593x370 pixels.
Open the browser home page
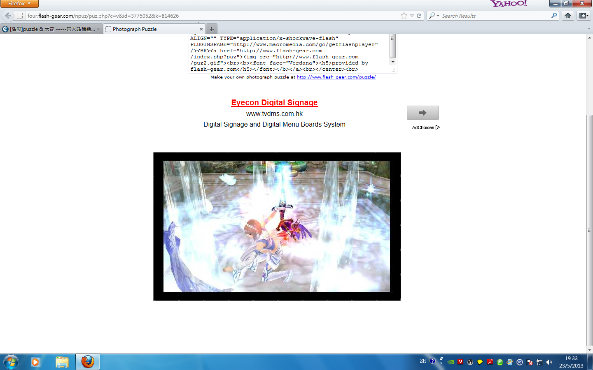click(568, 16)
